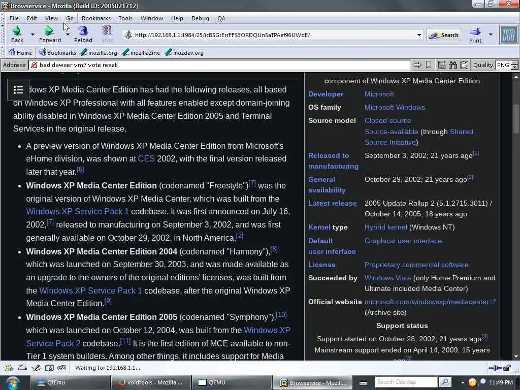
Task: Click the insecure lock icon in the Address field
Action: pyautogui.click(x=34, y=65)
